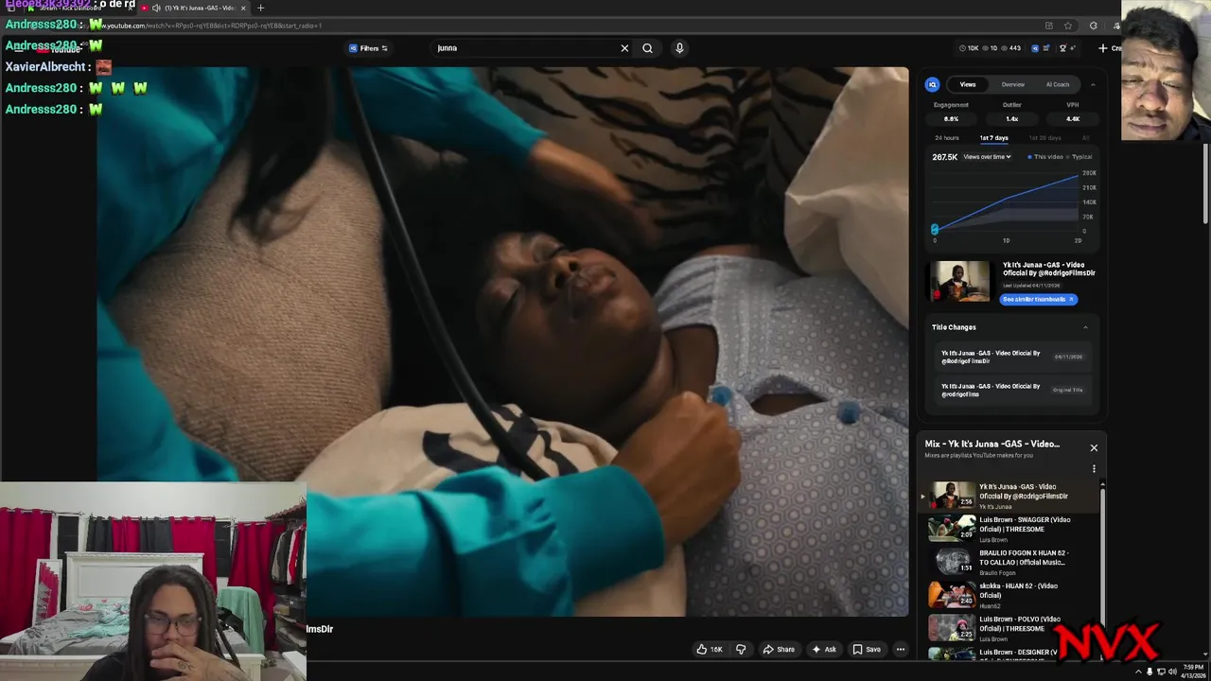
Task: Close the Mix playlist panel
Action: 1094,447
